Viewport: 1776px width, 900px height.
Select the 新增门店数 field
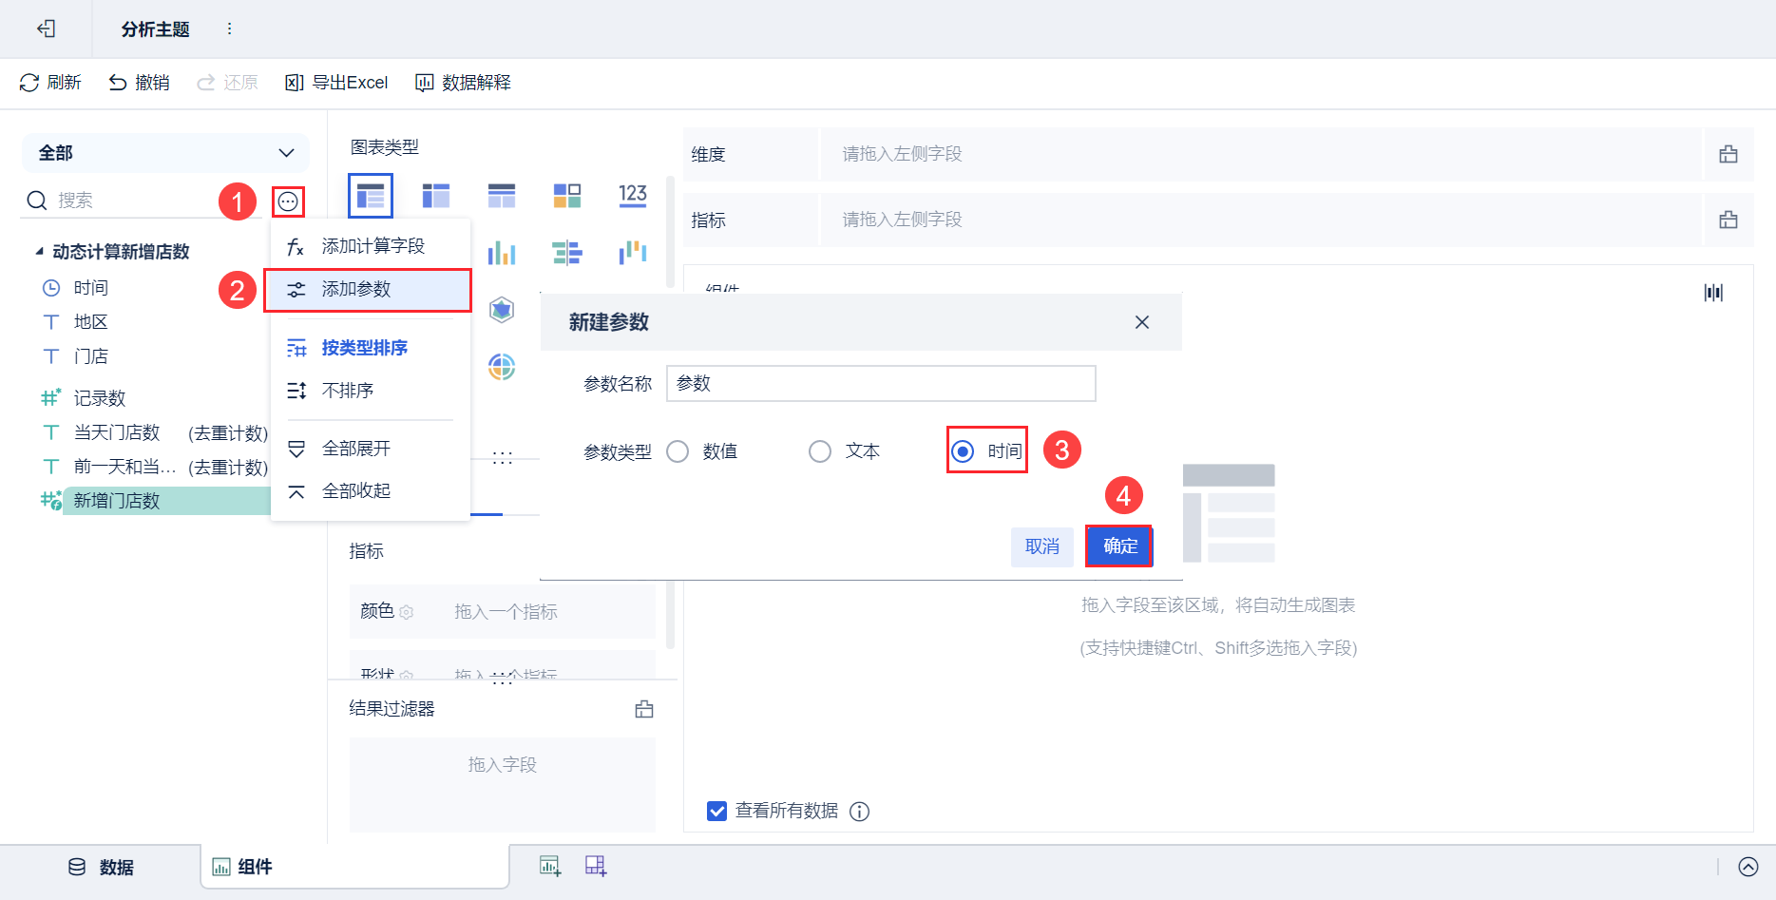pos(117,501)
